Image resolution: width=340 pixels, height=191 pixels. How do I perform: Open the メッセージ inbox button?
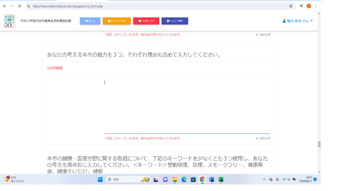(x=146, y=21)
